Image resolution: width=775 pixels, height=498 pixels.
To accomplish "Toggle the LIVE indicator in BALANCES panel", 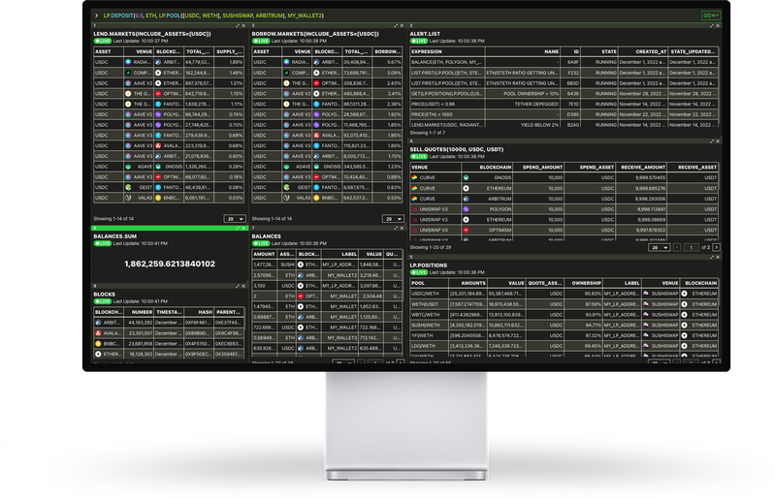I will 261,243.
